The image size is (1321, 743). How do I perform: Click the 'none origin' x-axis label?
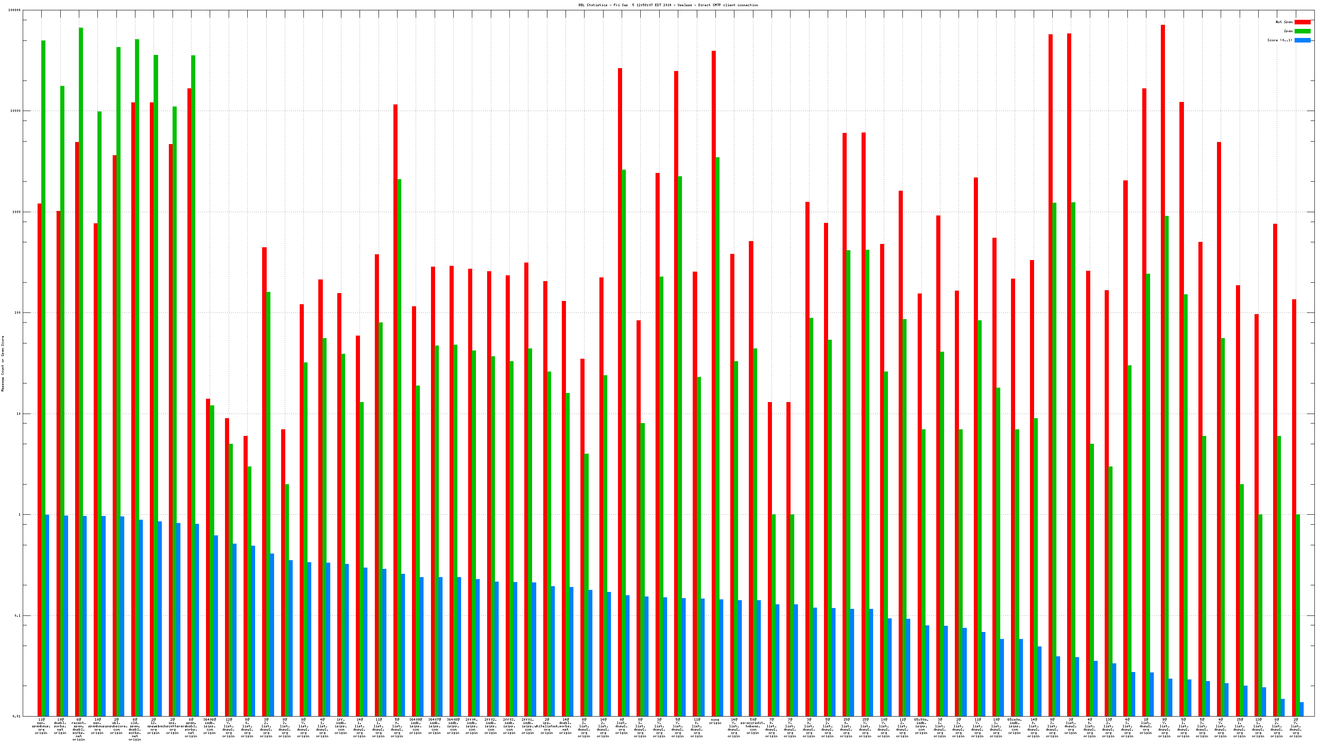pos(715,722)
